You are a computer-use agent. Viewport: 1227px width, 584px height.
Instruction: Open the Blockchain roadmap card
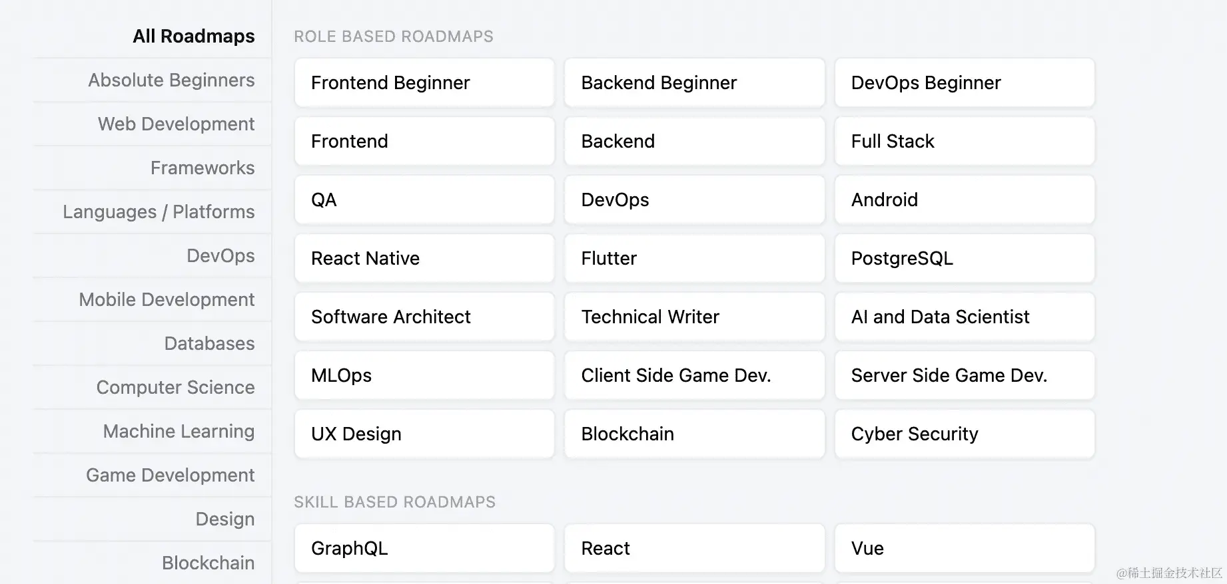point(694,434)
